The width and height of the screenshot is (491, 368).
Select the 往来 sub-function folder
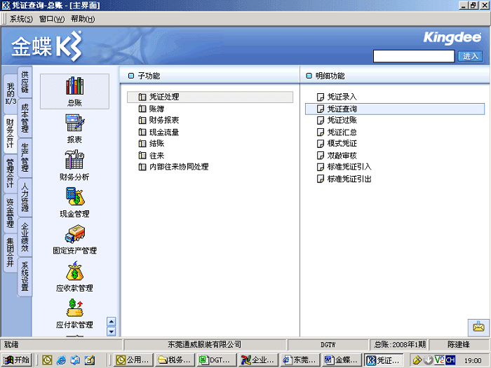click(x=152, y=156)
